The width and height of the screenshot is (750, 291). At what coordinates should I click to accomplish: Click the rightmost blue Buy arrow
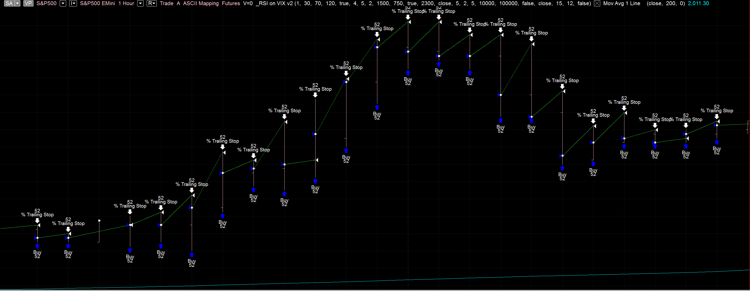point(717,142)
